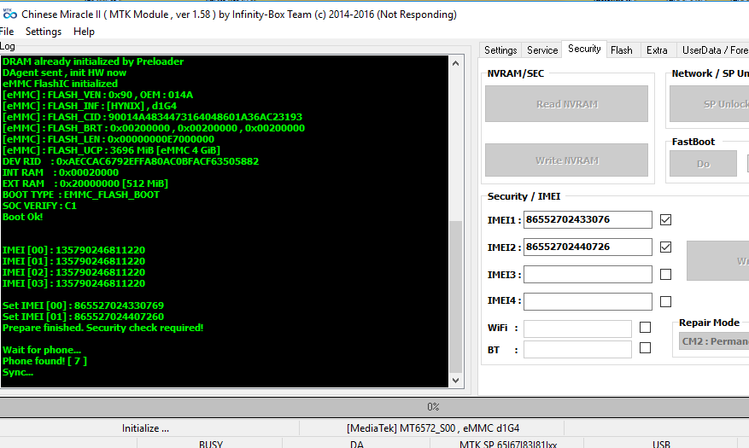
Task: Click the 'Wait for phone...' log line
Action: tap(42, 350)
